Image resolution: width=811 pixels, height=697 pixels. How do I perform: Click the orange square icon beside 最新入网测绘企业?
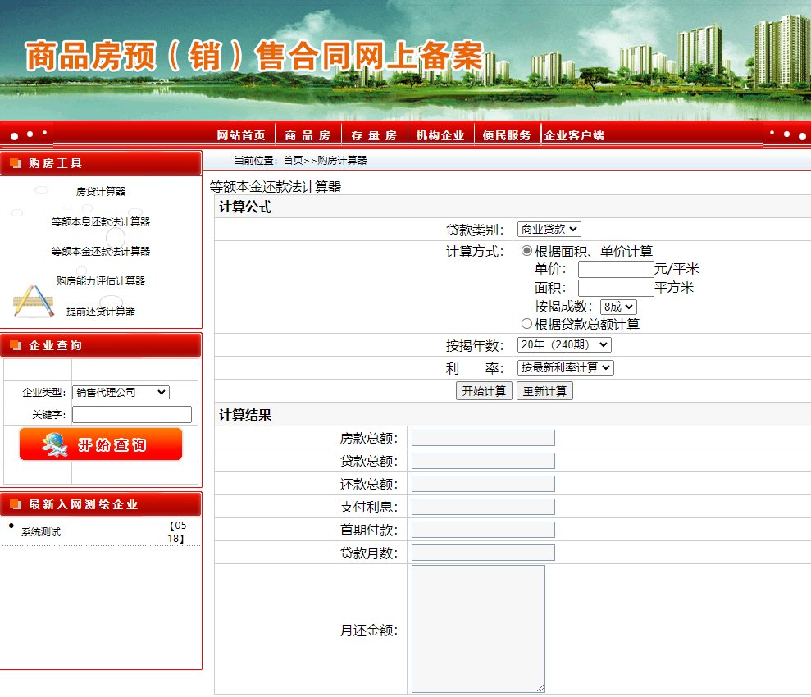tap(15, 504)
